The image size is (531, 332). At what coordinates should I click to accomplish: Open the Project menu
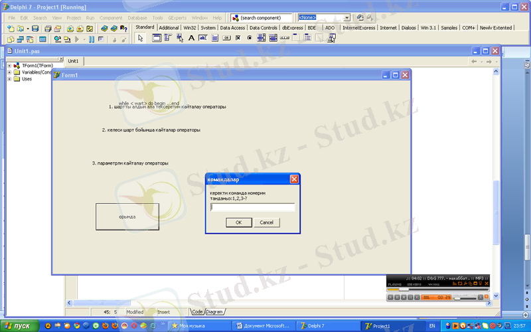(74, 18)
